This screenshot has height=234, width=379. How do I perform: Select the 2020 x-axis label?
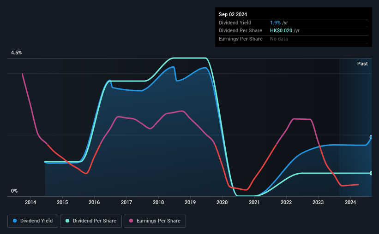pyautogui.click(x=222, y=202)
